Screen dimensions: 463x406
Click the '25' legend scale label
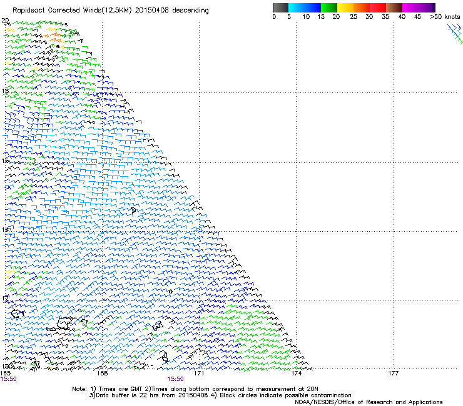(x=354, y=17)
